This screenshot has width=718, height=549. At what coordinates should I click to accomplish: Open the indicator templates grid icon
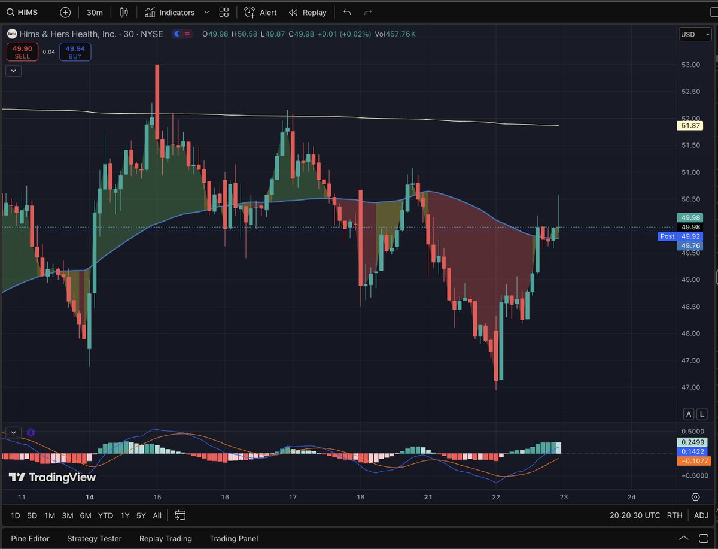click(224, 12)
